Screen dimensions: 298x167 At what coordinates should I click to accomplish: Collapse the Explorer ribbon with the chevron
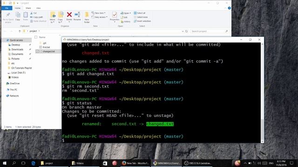225,8
